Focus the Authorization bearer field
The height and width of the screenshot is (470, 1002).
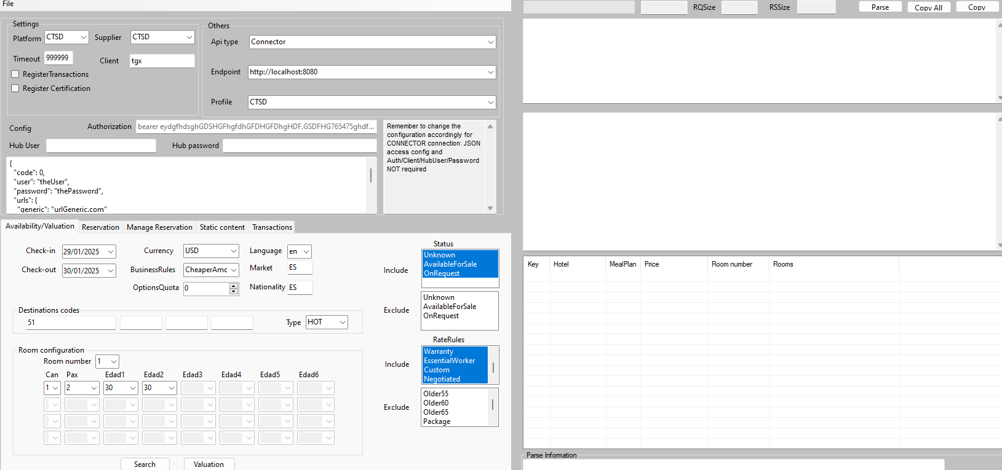[256, 127]
